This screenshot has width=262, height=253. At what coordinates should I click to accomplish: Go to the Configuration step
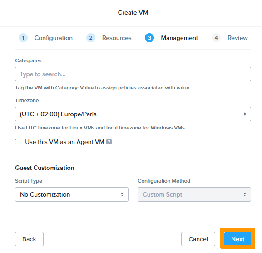(x=54, y=38)
